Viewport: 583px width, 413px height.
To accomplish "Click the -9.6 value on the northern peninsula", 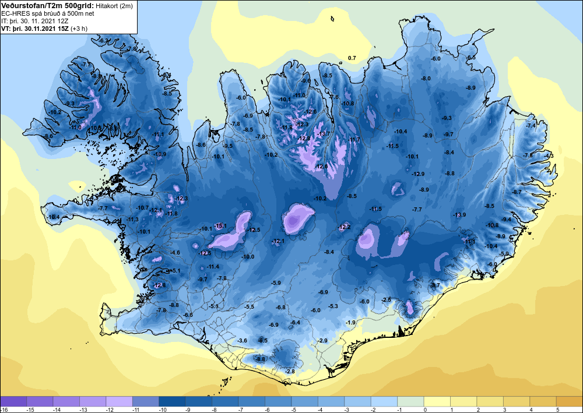I will (x=305, y=80).
